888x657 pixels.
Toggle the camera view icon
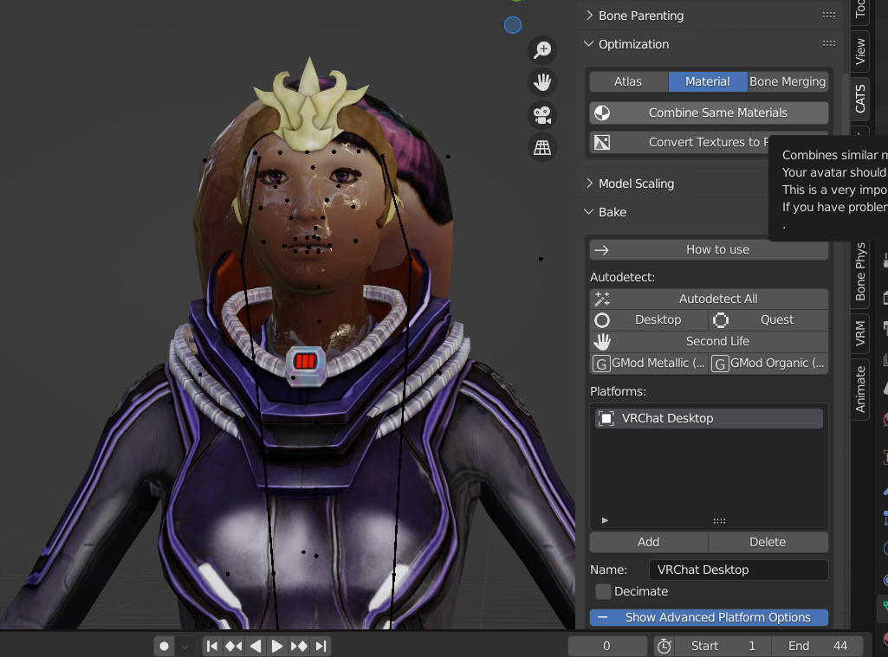542,114
